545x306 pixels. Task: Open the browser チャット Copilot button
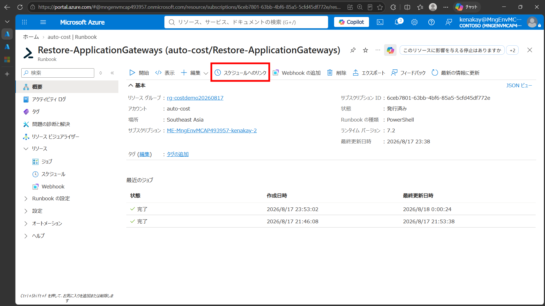click(467, 7)
